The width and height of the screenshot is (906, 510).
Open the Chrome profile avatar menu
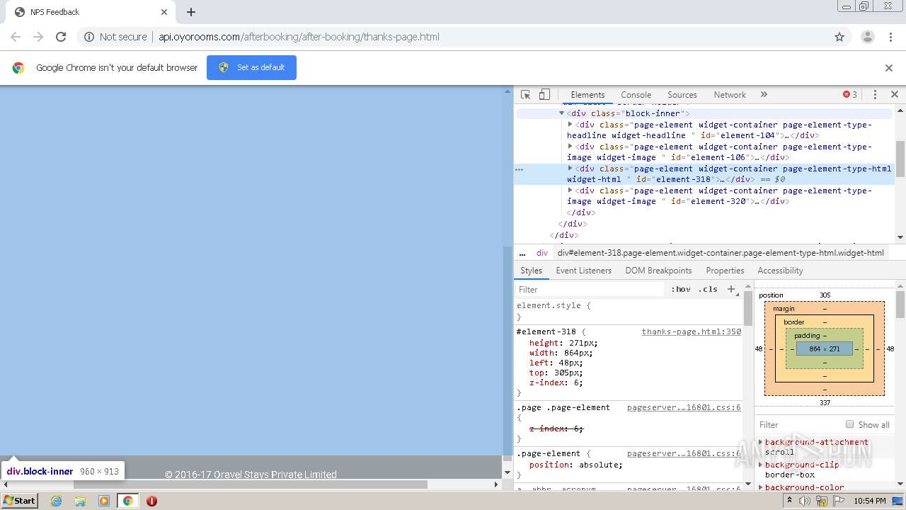867,37
